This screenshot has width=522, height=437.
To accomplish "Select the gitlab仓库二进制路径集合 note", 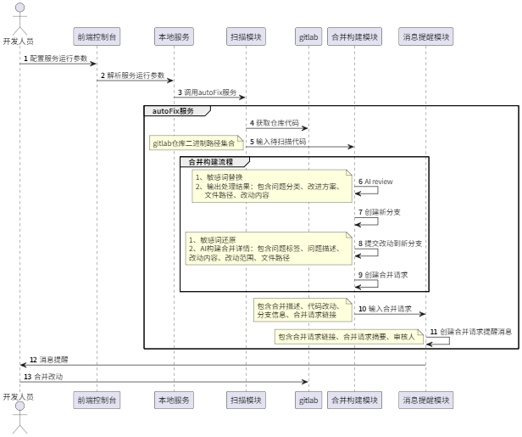I will click(195, 143).
